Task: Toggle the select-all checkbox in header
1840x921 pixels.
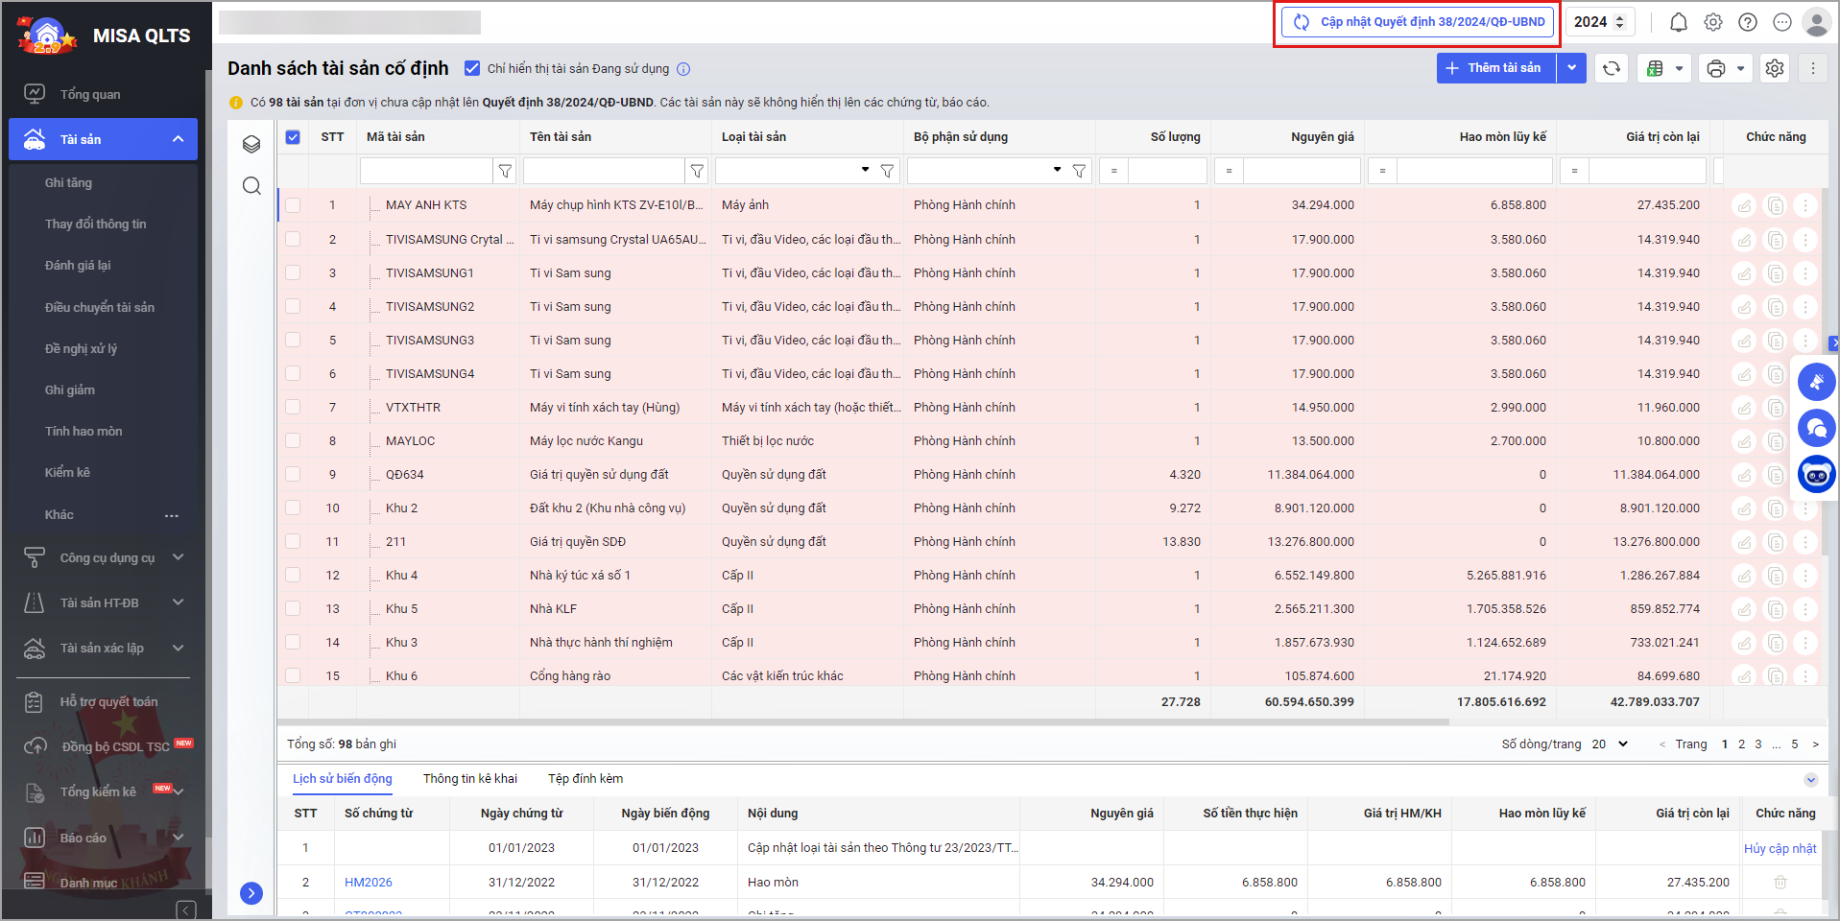Action: point(293,137)
